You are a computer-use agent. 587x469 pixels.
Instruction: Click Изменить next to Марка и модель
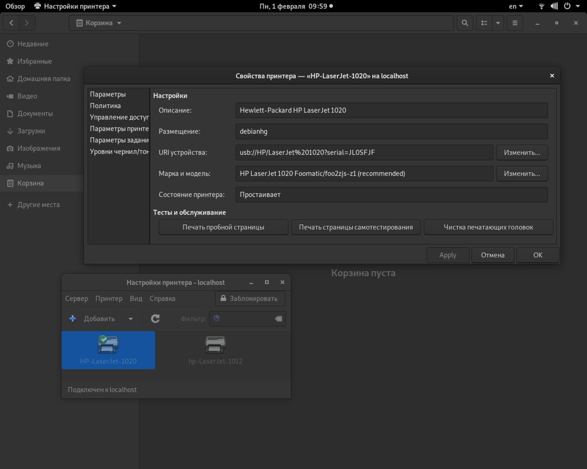click(x=522, y=173)
